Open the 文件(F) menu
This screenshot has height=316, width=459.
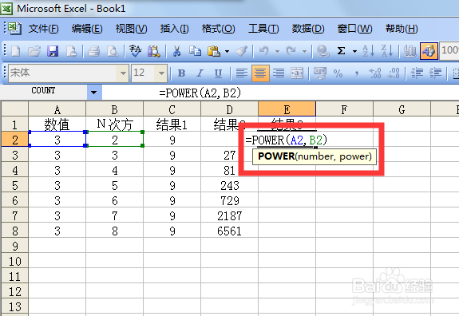coord(43,29)
